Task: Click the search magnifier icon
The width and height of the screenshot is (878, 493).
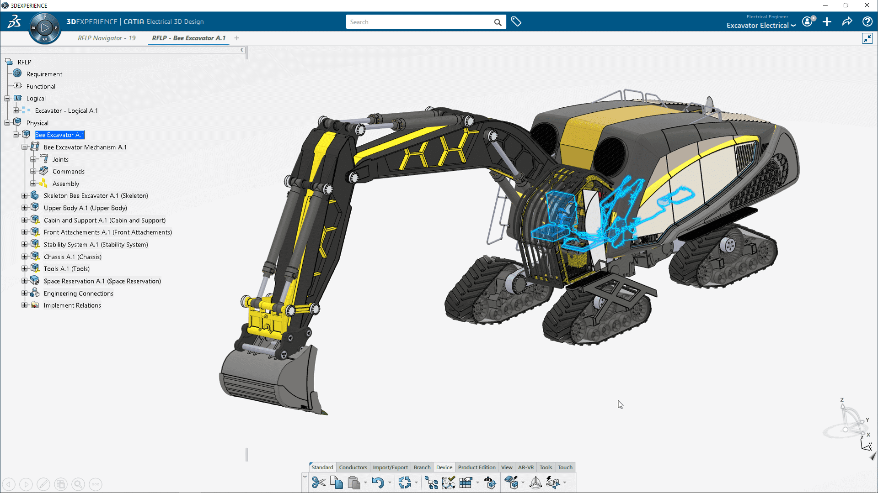Action: [x=498, y=22]
